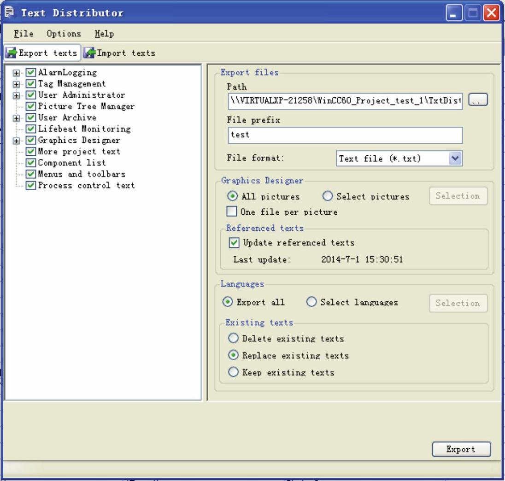Expand the User Administrator tree node
This screenshot has width=505, height=481.
[x=16, y=96]
